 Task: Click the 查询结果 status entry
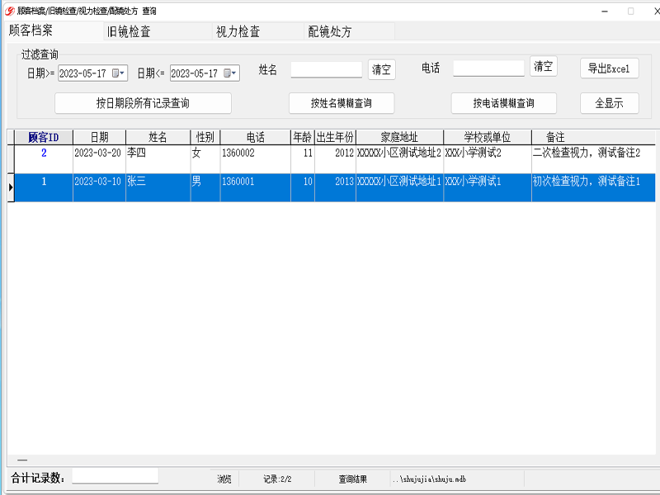(353, 479)
